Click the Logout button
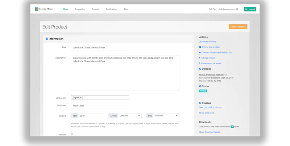 250,9
